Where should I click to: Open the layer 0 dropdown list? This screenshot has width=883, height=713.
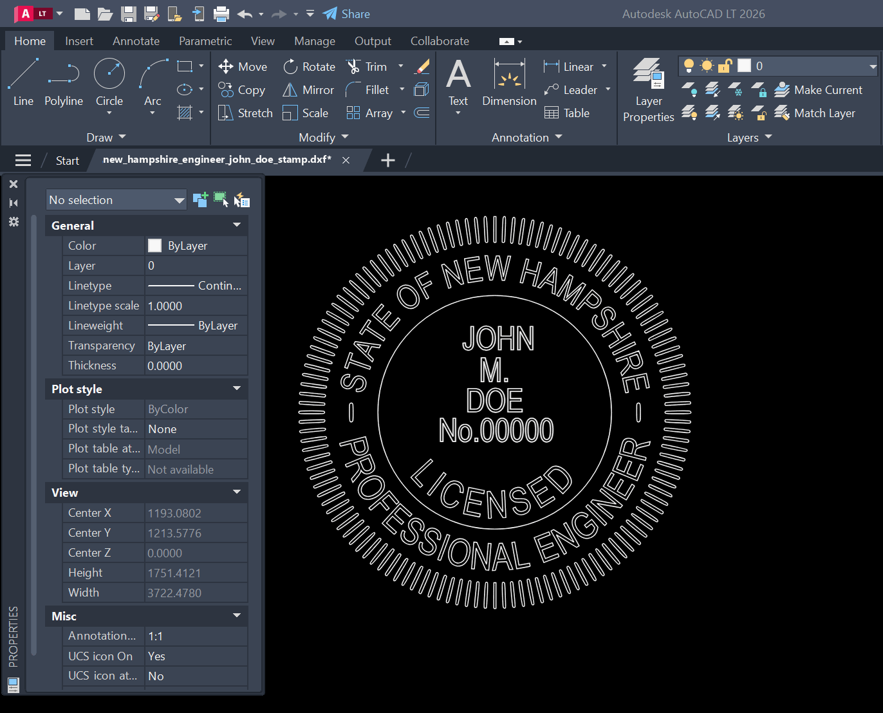tap(873, 66)
